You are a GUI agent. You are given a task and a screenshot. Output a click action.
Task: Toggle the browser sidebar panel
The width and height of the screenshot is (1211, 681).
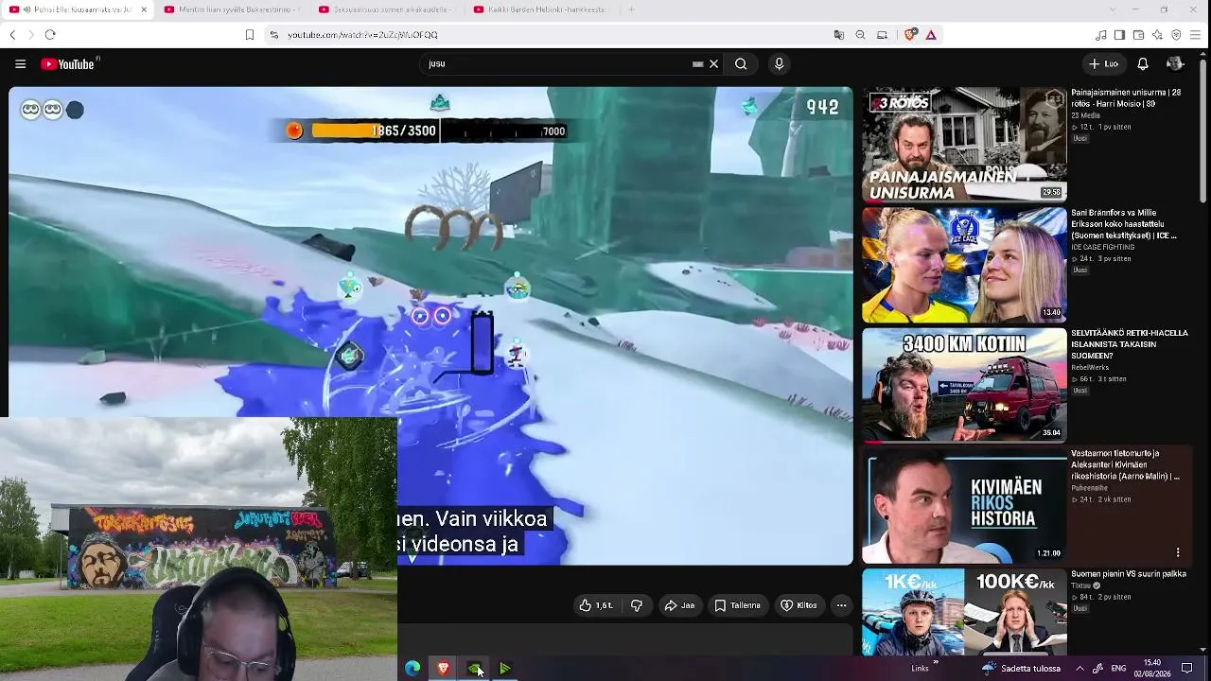pyautogui.click(x=1119, y=35)
